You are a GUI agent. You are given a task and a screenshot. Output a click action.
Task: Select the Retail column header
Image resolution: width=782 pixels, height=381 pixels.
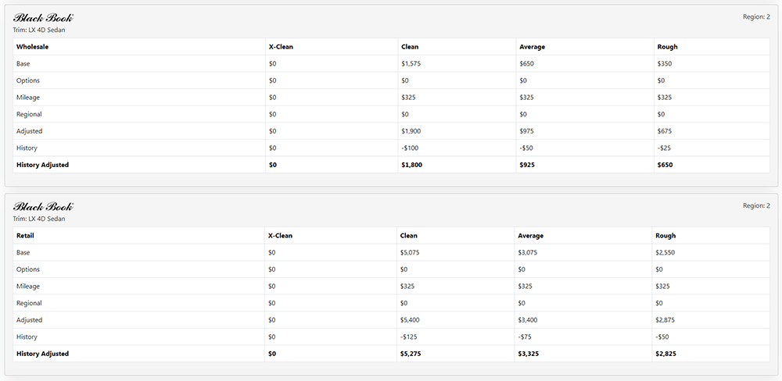25,236
